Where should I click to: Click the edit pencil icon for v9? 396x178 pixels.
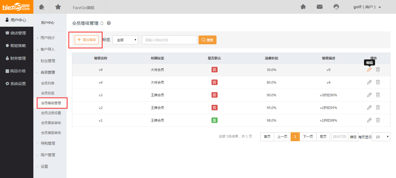tap(369, 70)
